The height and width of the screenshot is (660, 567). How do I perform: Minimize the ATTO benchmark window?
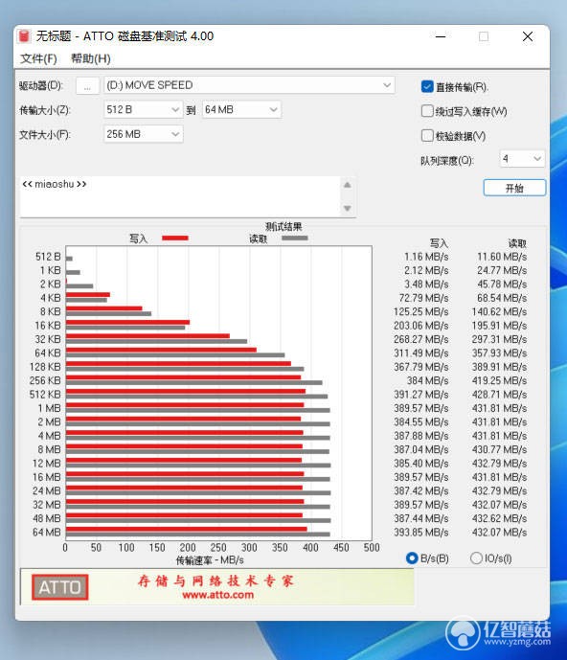tap(441, 36)
